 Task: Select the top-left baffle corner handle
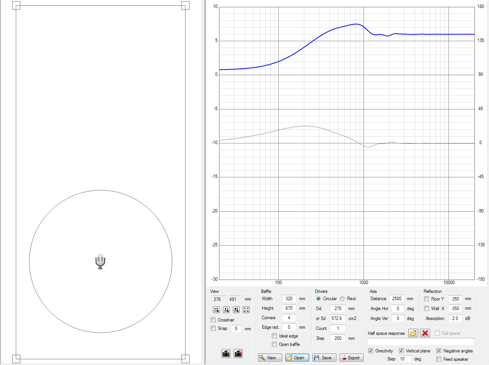pyautogui.click(x=16, y=5)
